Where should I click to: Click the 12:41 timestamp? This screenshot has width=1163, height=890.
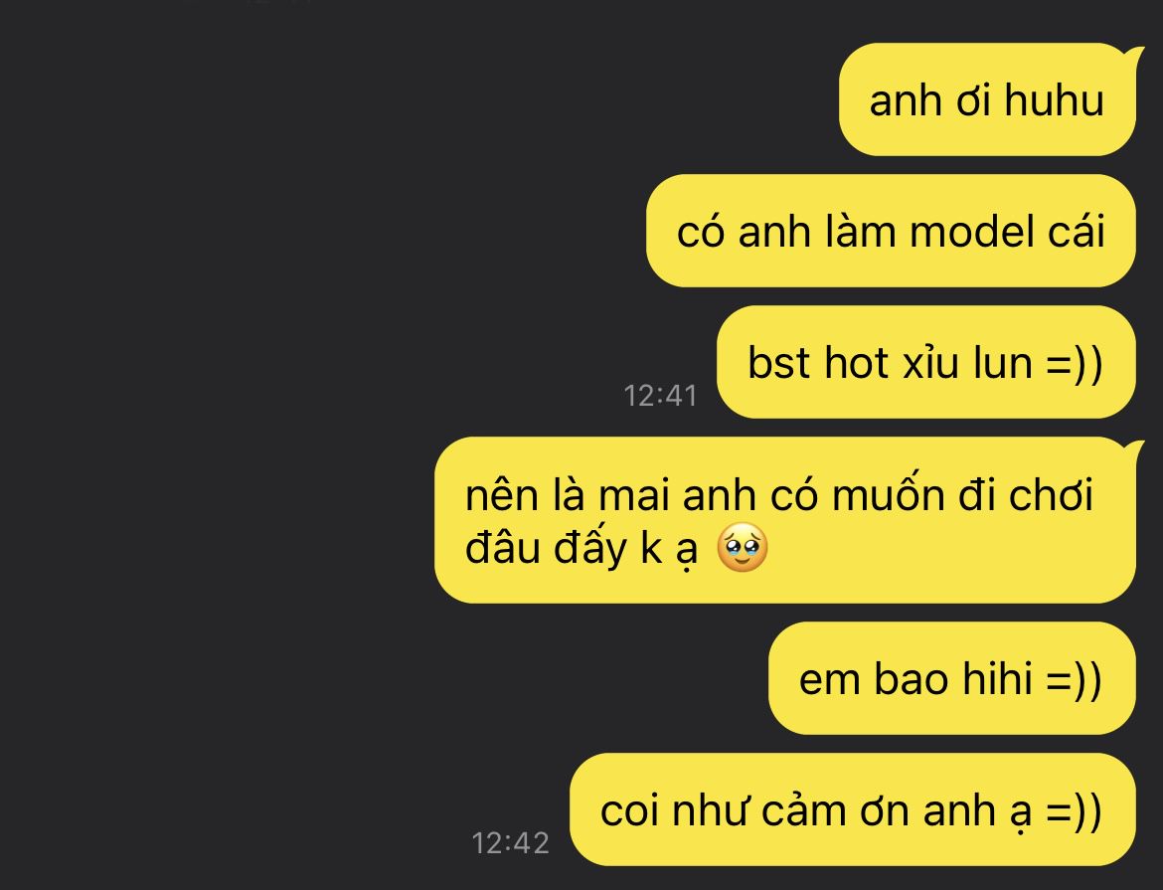pyautogui.click(x=660, y=396)
